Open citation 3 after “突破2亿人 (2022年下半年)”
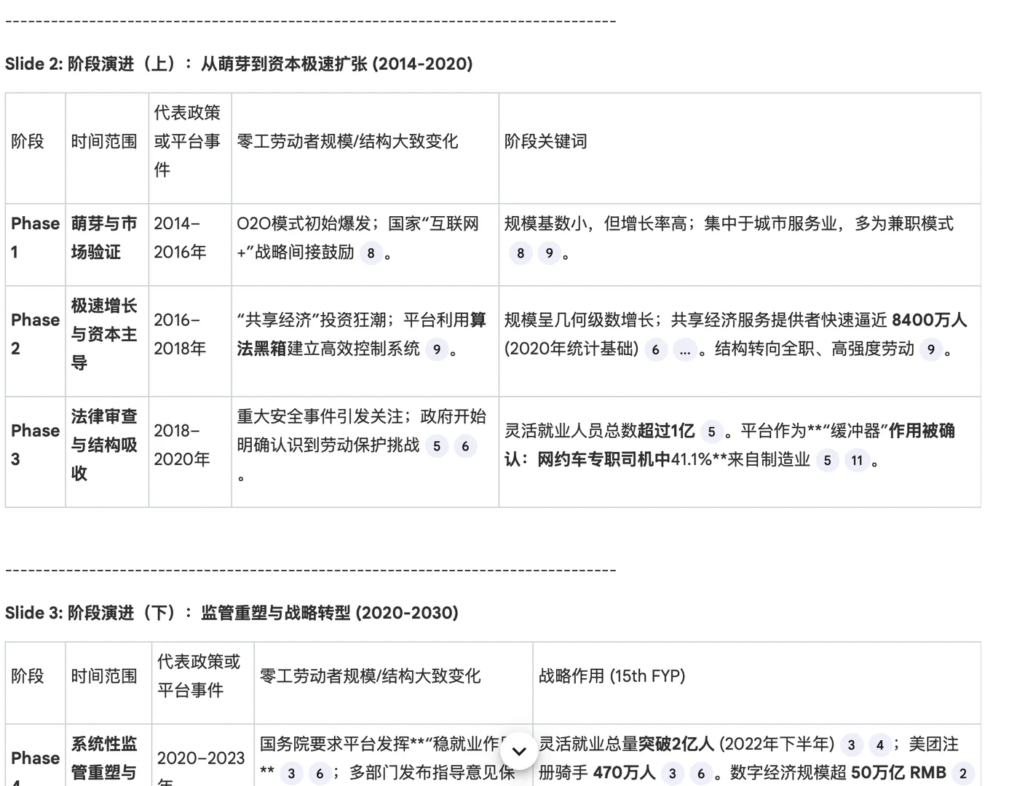The width and height of the screenshot is (1017, 786). (851, 745)
